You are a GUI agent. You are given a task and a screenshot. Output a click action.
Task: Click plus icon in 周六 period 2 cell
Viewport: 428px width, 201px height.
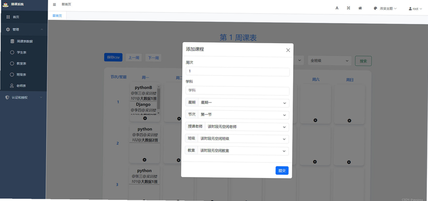pos(315,162)
